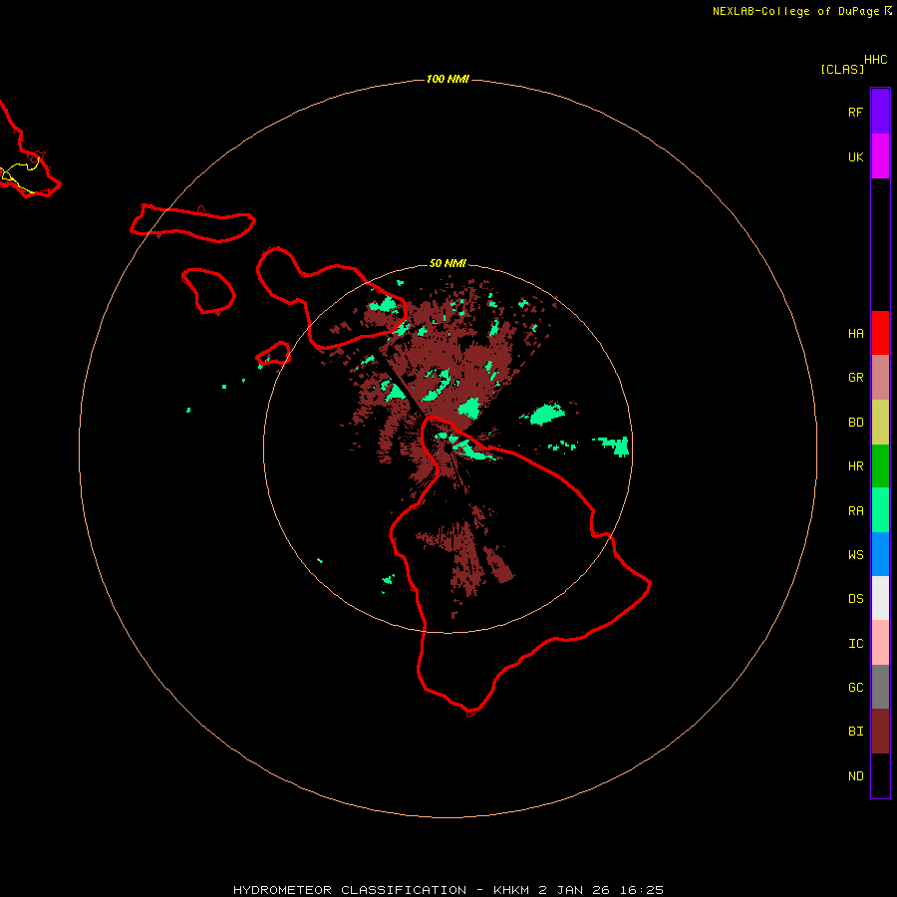Viewport: 897px width, 897px height.
Task: Click the DS legend label
Action: point(855,599)
